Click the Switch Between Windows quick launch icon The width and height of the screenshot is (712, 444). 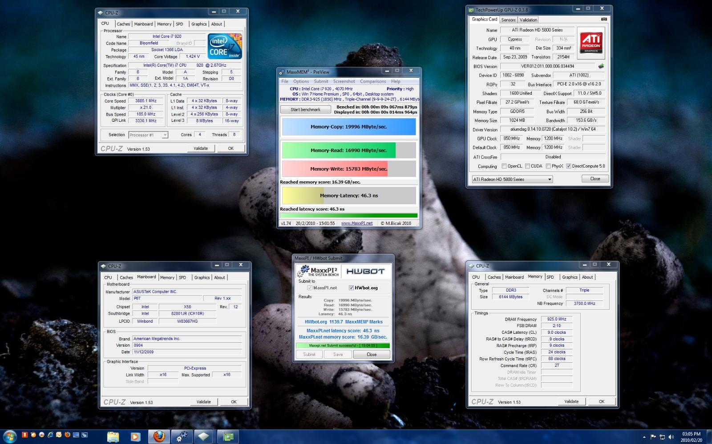pyautogui.click(x=85, y=435)
